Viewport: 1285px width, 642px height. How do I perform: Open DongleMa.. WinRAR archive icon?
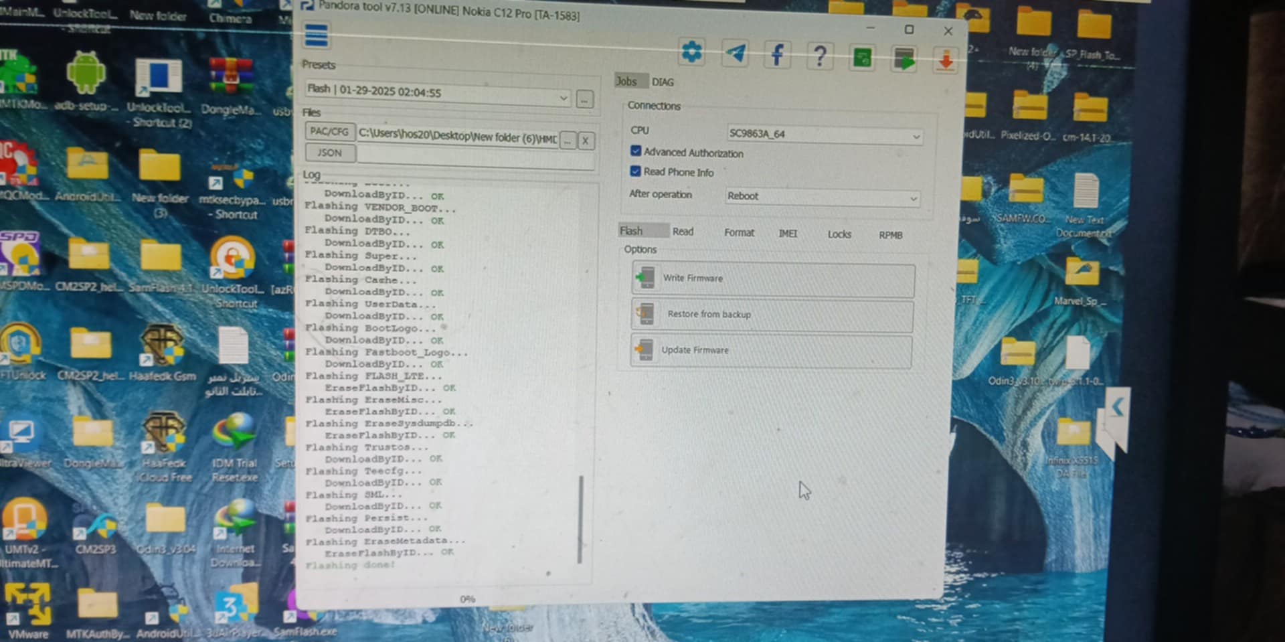coord(230,86)
